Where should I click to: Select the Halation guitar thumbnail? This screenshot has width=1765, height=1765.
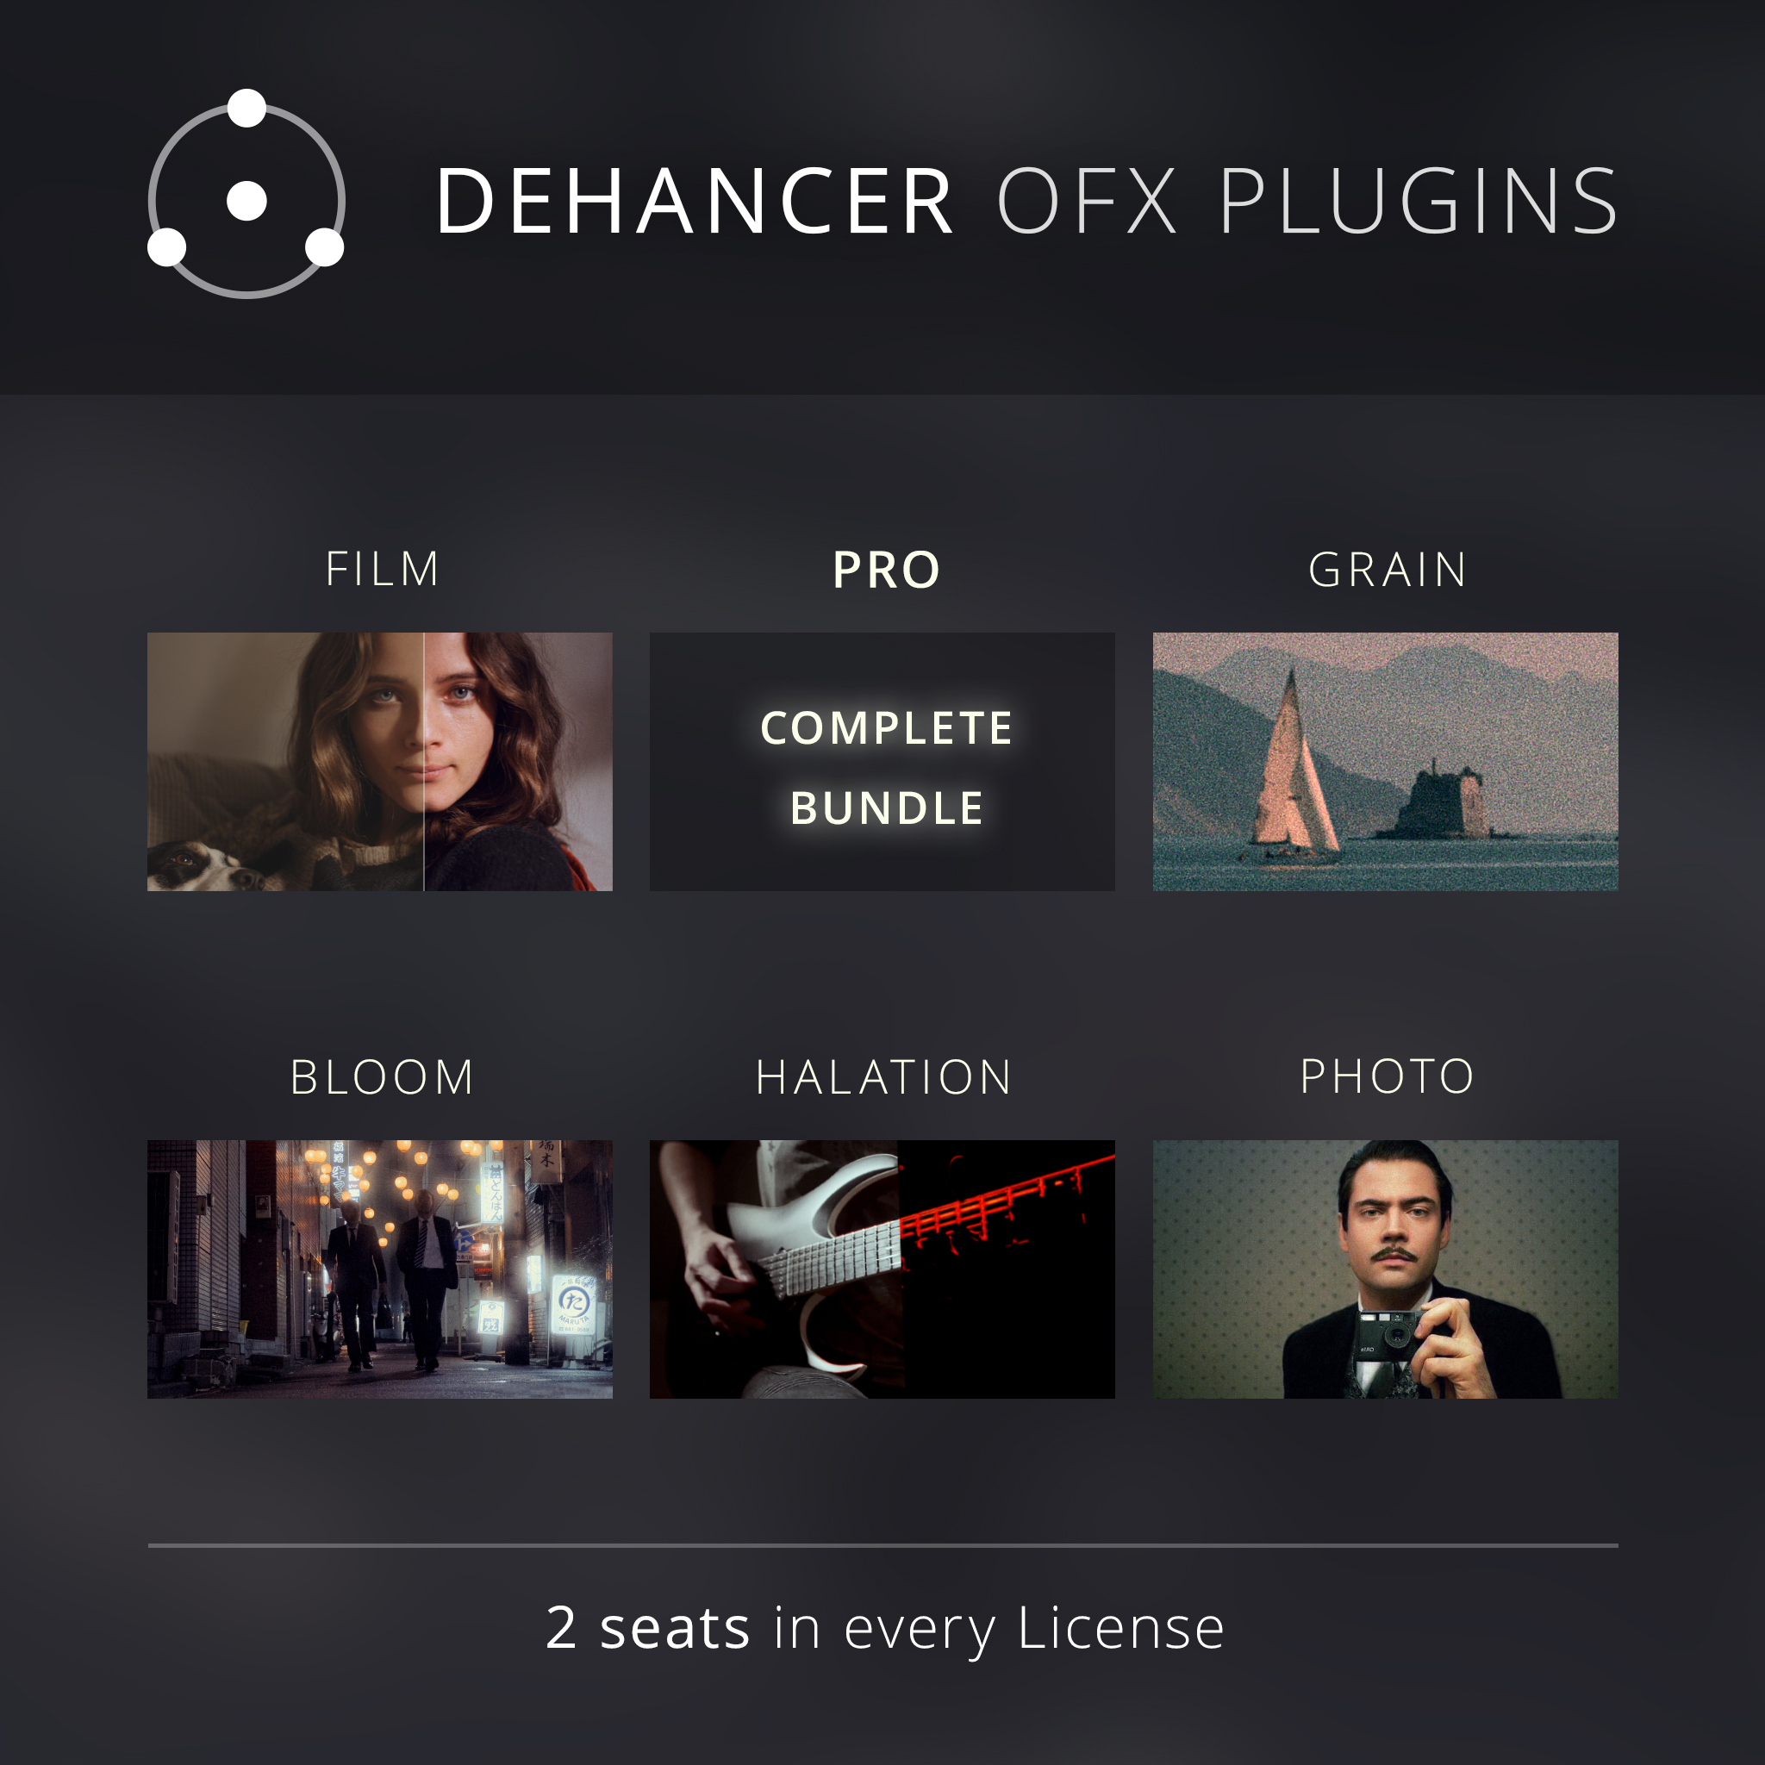click(882, 1269)
